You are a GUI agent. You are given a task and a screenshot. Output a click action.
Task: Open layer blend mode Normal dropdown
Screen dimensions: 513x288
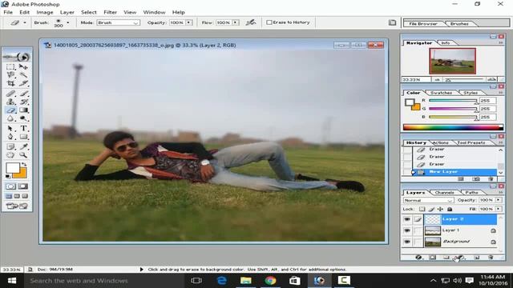pyautogui.click(x=428, y=200)
